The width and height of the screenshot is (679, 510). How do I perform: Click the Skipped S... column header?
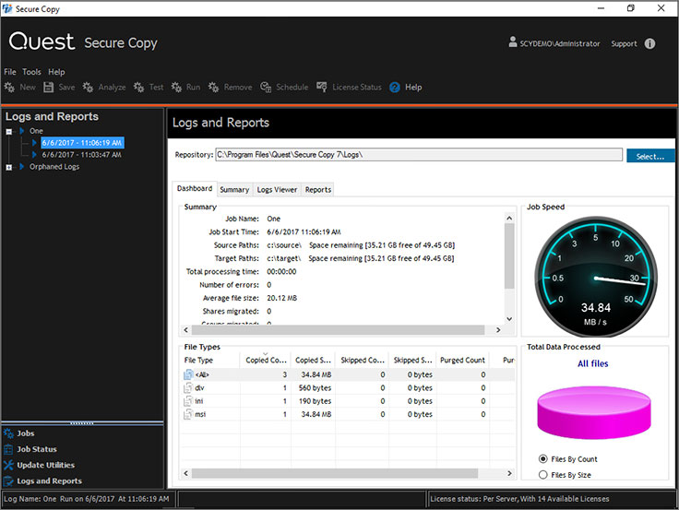[x=412, y=360]
